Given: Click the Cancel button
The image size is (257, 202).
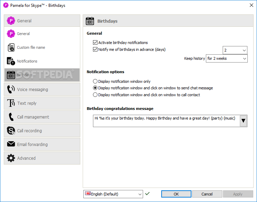Looking at the screenshot, I should (x=207, y=194).
